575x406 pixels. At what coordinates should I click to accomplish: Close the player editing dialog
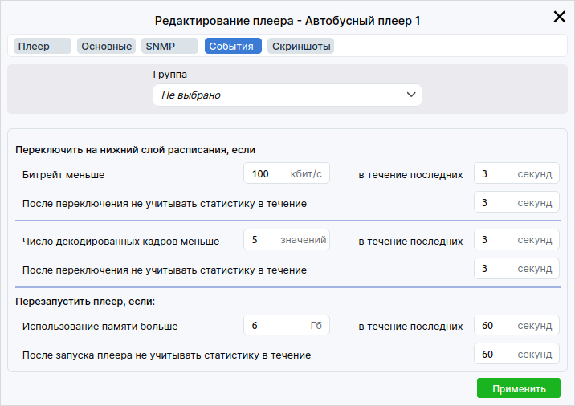[x=559, y=17]
